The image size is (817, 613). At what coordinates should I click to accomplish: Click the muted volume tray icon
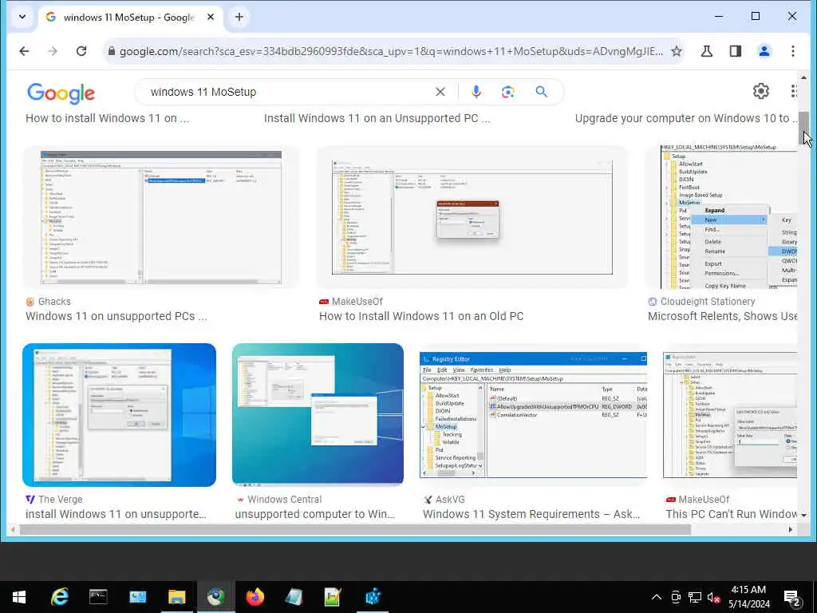coord(713,597)
